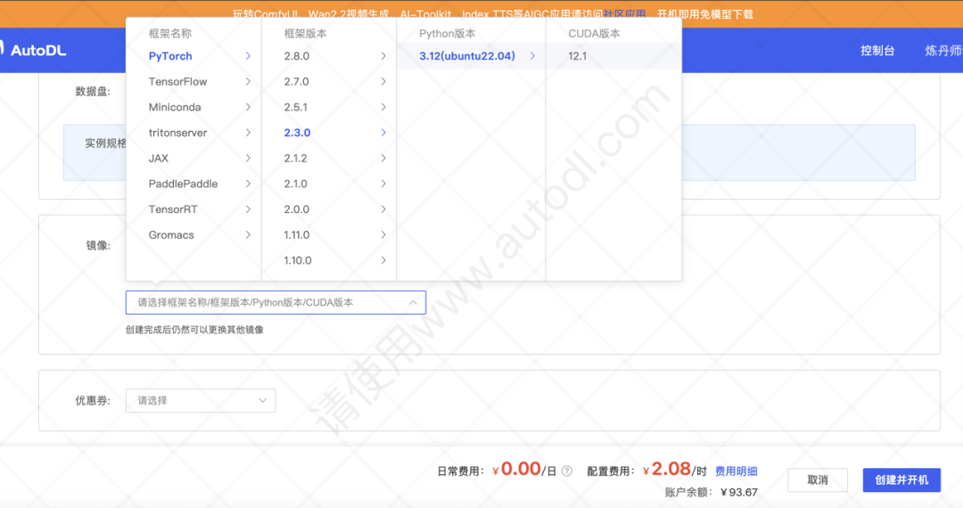
Task: Expand the JAX row chevron
Action: click(x=248, y=159)
